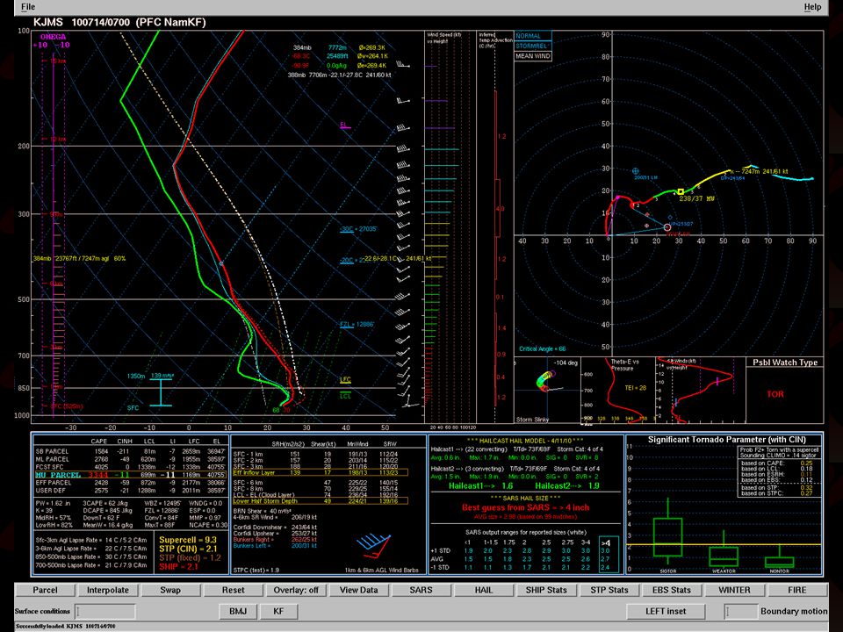Select the EFF PARCEL row
Image resolution: width=843 pixels, height=632 pixels.
click(x=130, y=483)
